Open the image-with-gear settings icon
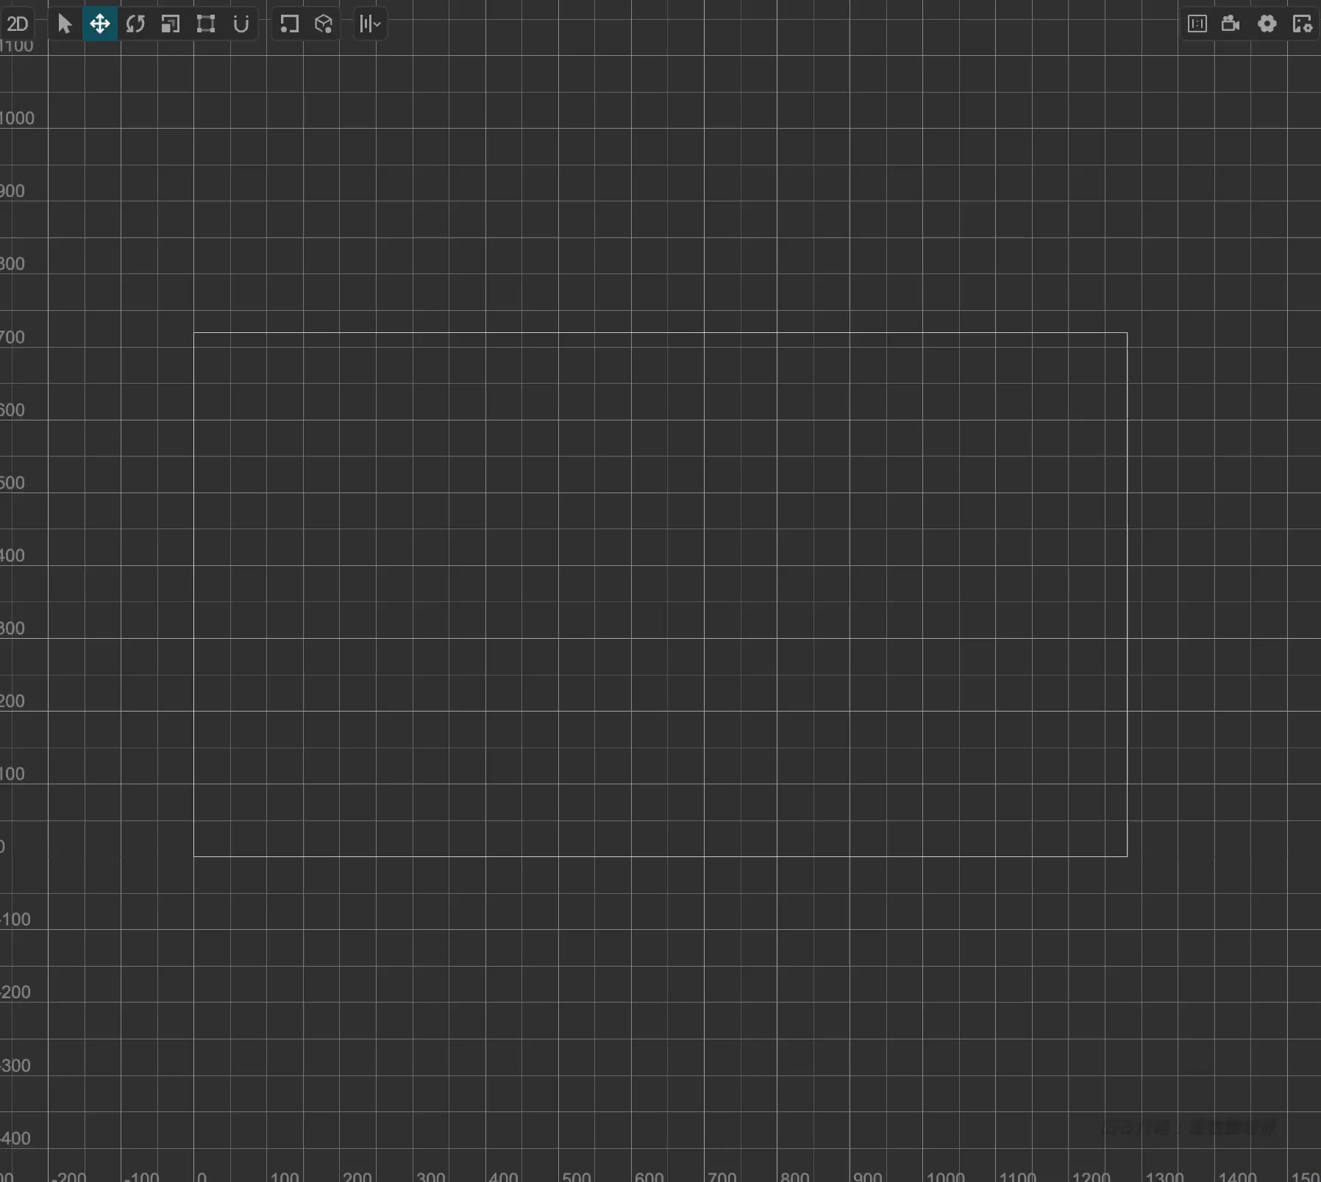The height and width of the screenshot is (1182, 1321). pyautogui.click(x=1302, y=24)
